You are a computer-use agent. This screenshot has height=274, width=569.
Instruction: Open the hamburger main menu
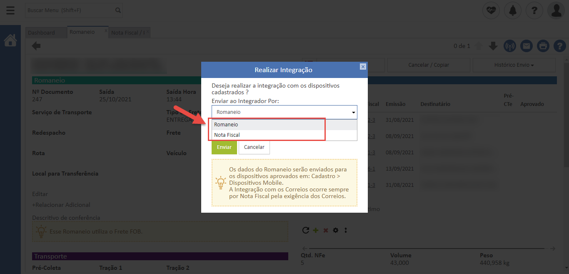tap(10, 10)
